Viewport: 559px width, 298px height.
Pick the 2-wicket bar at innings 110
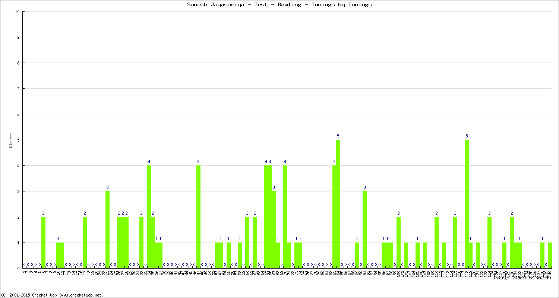click(436, 242)
